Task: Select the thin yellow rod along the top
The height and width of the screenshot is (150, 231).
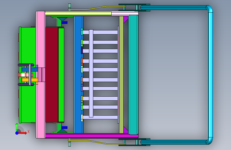Action: [97, 8]
